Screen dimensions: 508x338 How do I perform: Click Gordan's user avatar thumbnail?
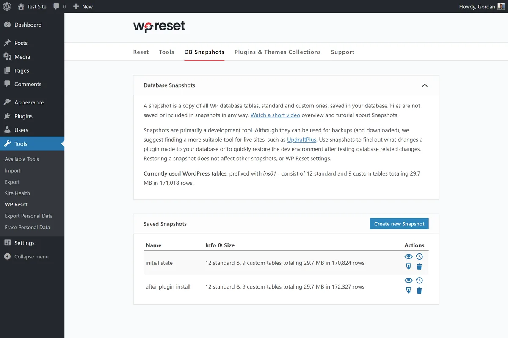(501, 6)
